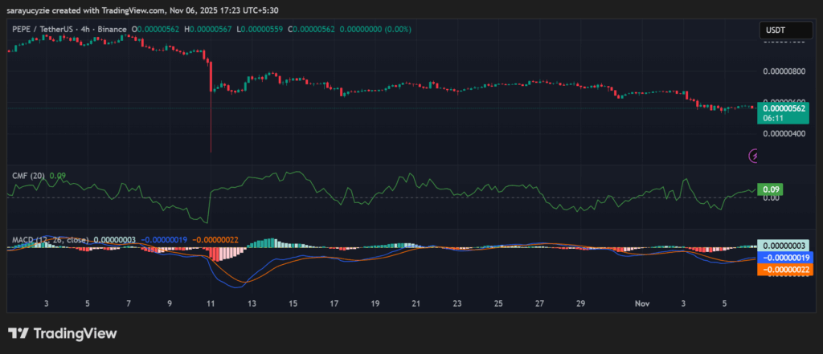Select the MACD (12, 26, close) legend

point(50,239)
